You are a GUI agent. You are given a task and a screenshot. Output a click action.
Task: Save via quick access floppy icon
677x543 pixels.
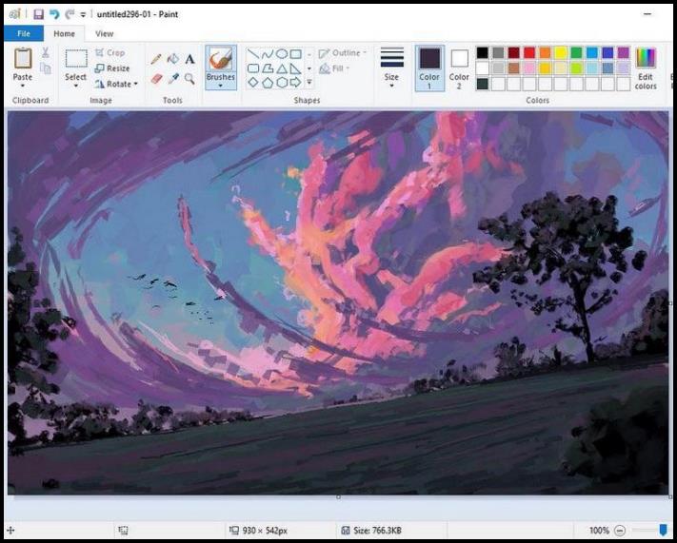click(x=38, y=14)
